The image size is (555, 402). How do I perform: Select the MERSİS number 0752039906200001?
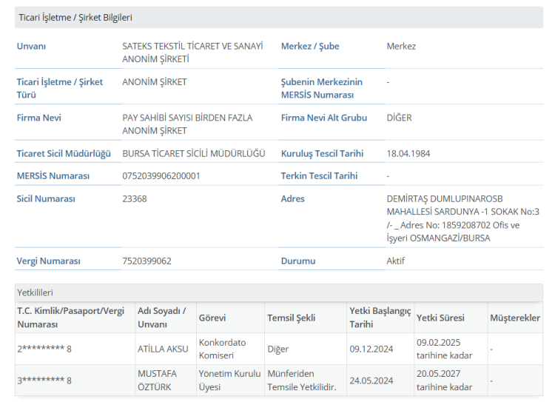pos(161,176)
